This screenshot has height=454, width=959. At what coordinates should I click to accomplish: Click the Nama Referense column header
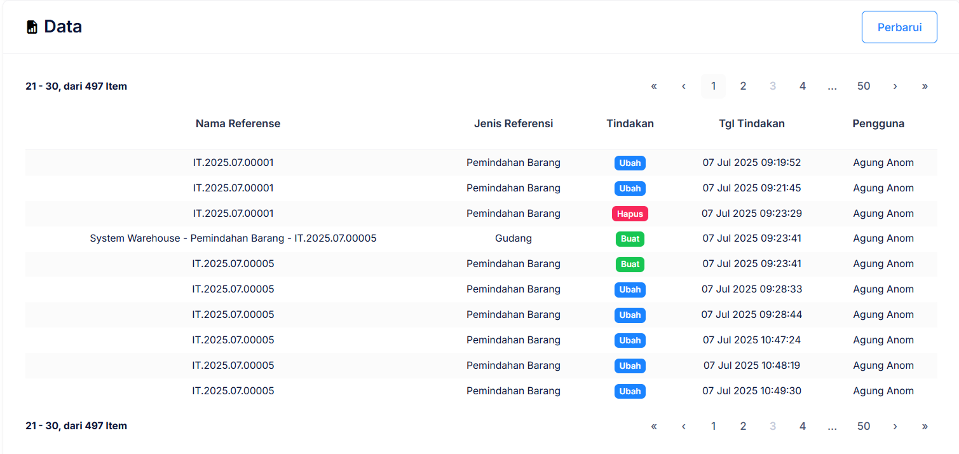pos(238,123)
